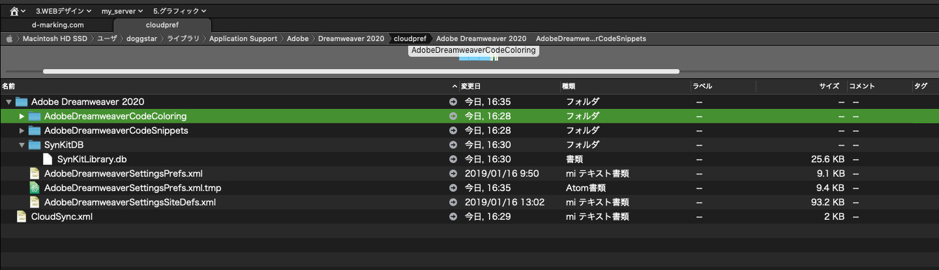This screenshot has width=939, height=270.
Task: Click arrow button on SynKitDB row
Action: point(453,145)
